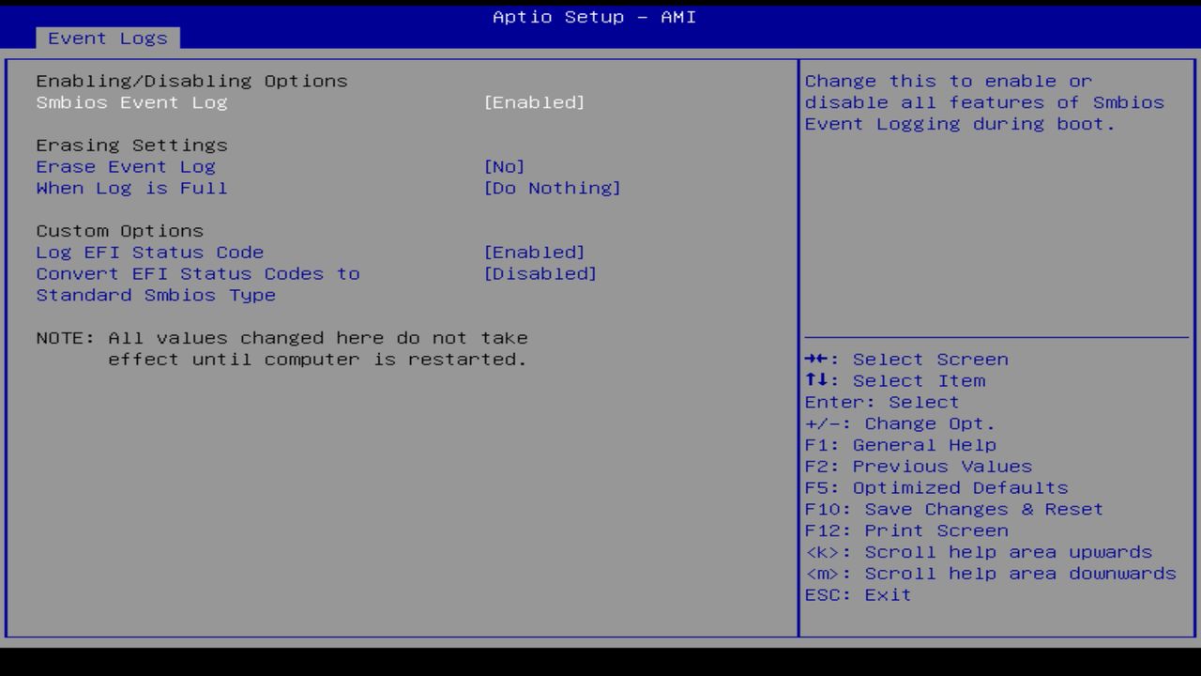This screenshot has height=676, width=1201.
Task: Disable Log EFI Status Code
Action: tap(535, 252)
